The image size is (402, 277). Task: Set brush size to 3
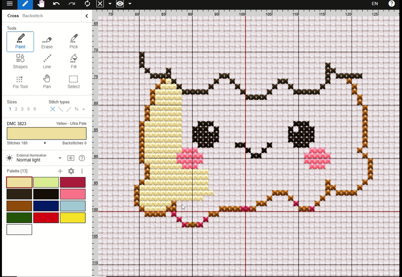click(22, 109)
